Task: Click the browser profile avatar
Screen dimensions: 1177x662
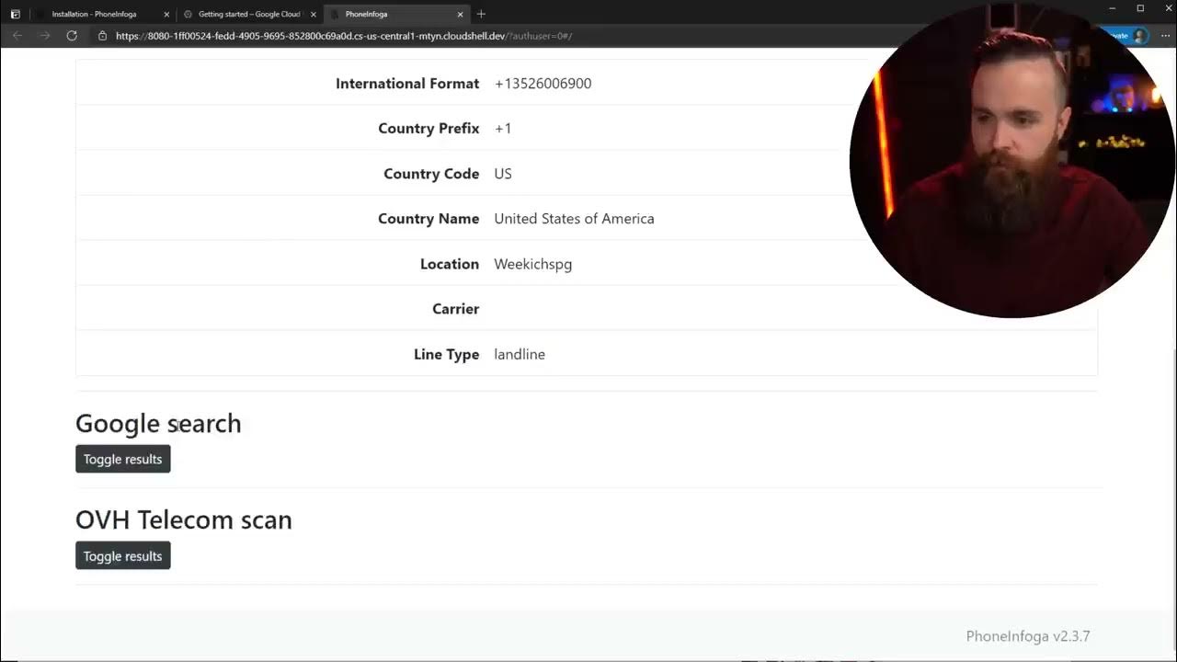Action: tap(1140, 36)
